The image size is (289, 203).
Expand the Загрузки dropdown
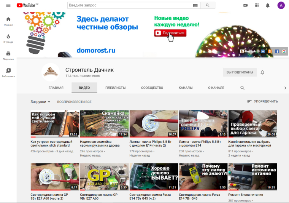[40, 102]
